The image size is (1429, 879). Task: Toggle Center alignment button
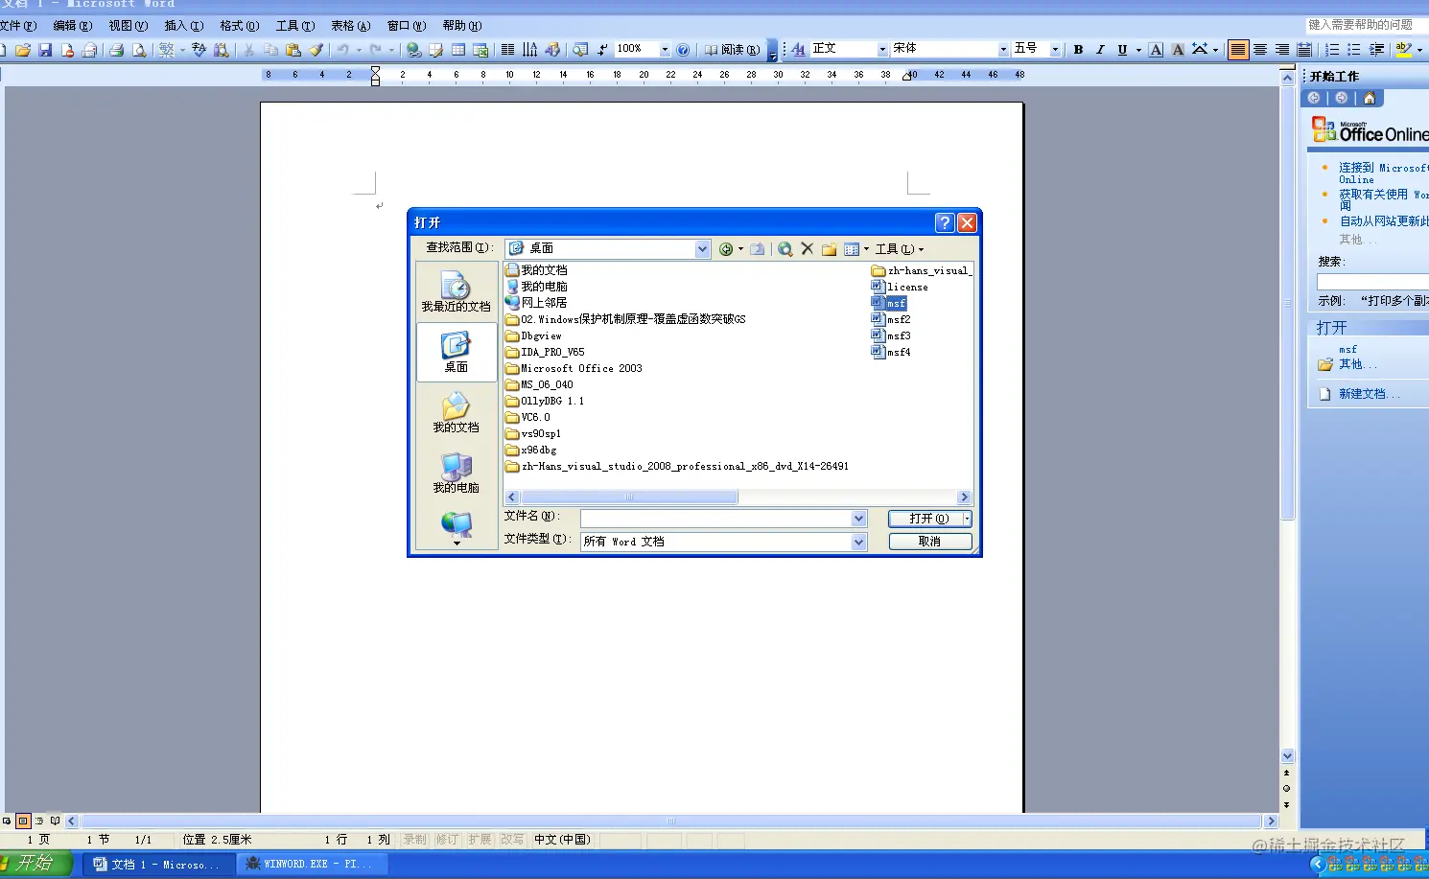(x=1260, y=49)
